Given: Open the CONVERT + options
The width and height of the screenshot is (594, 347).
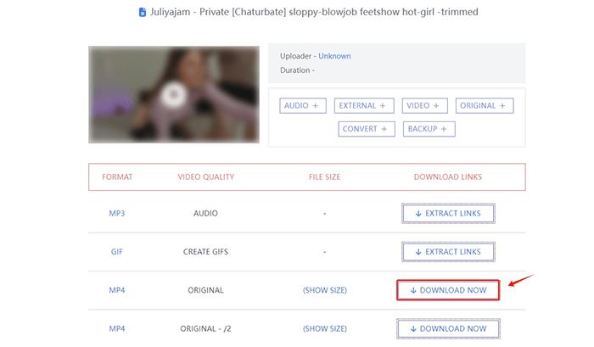Looking at the screenshot, I should tap(367, 129).
